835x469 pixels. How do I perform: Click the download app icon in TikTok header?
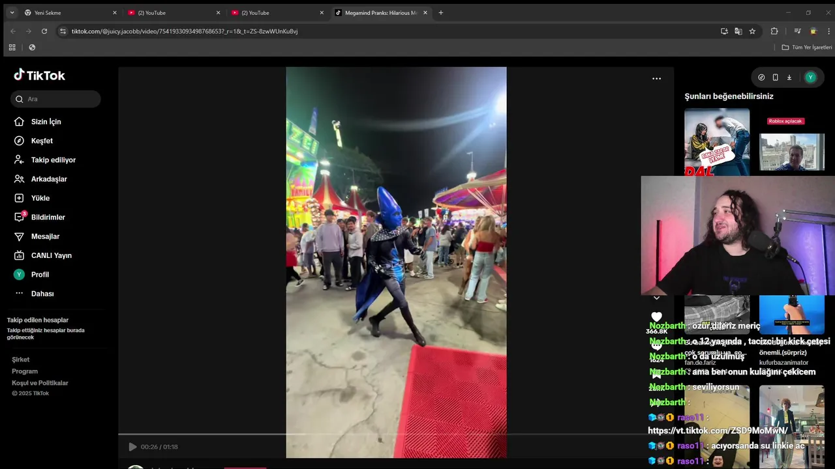[789, 78]
